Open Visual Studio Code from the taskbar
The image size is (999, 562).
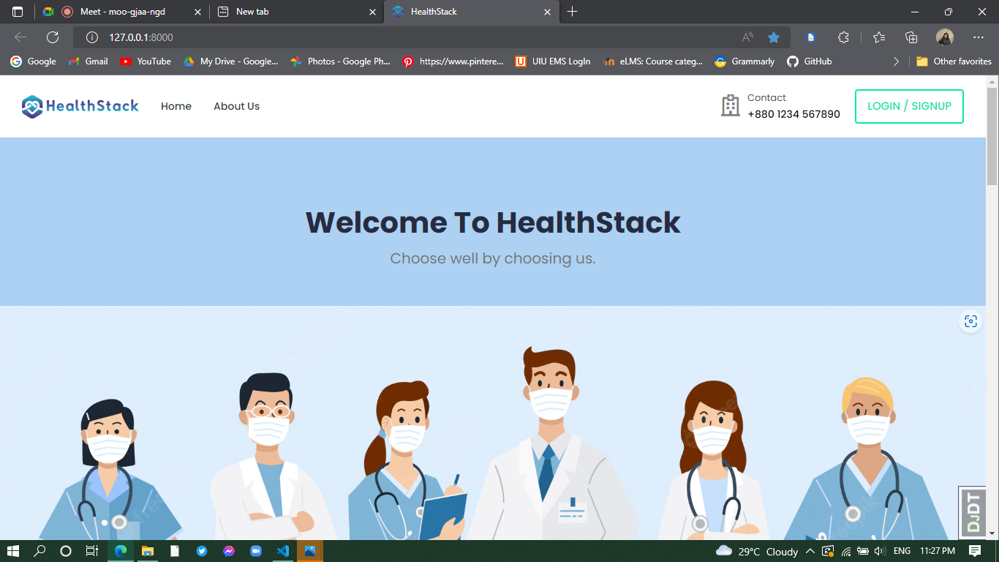coord(282,551)
